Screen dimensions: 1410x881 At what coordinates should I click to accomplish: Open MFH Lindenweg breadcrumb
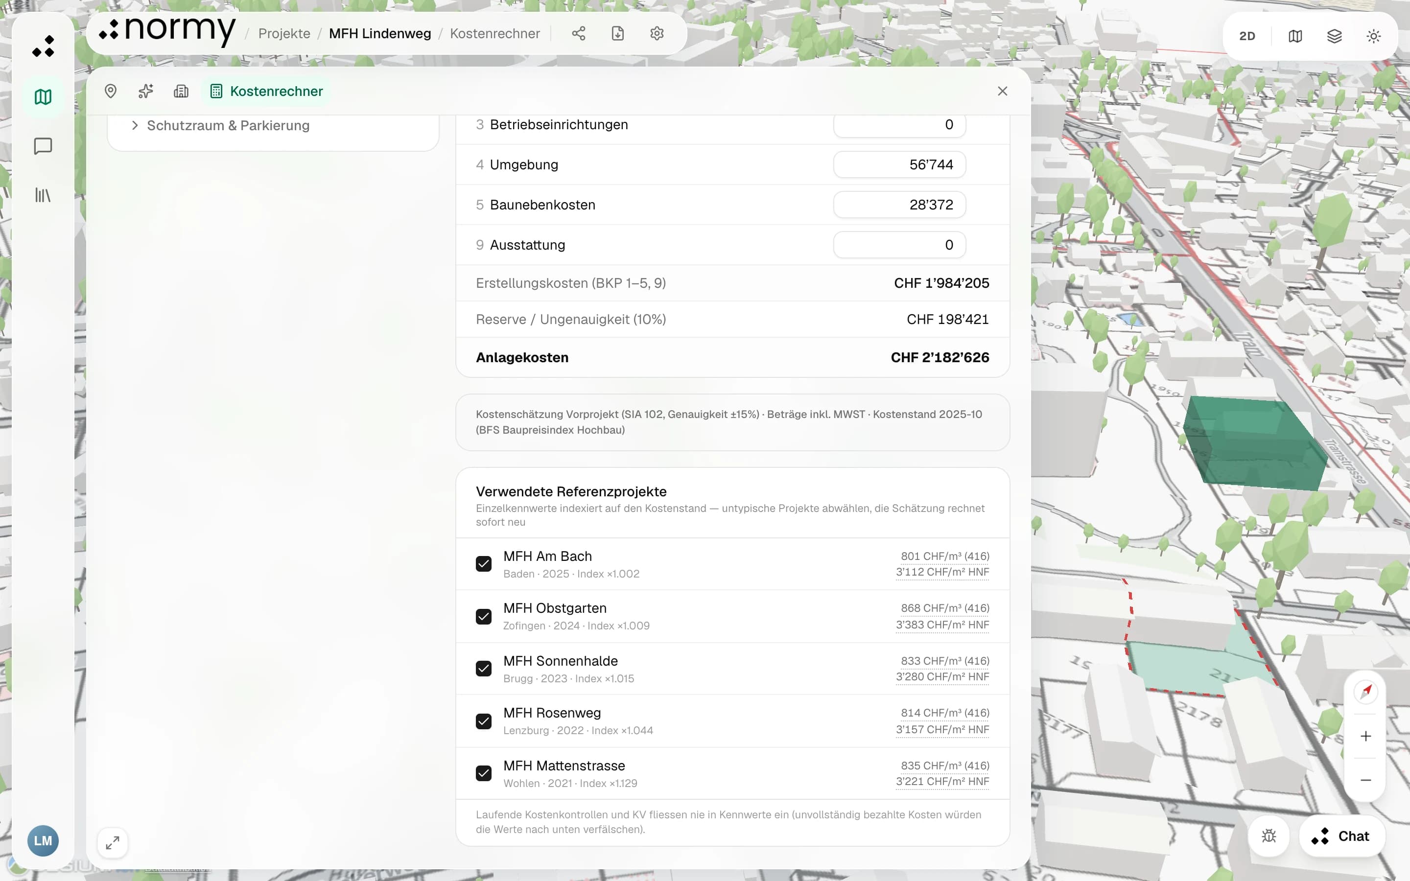coord(380,34)
